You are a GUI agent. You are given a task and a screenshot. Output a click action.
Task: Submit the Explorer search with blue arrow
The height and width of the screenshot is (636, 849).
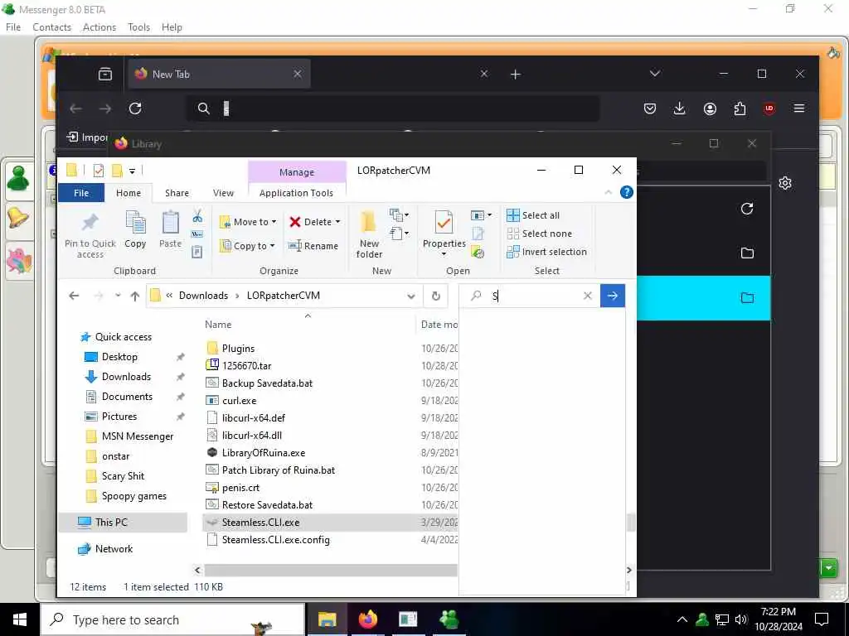tap(613, 296)
